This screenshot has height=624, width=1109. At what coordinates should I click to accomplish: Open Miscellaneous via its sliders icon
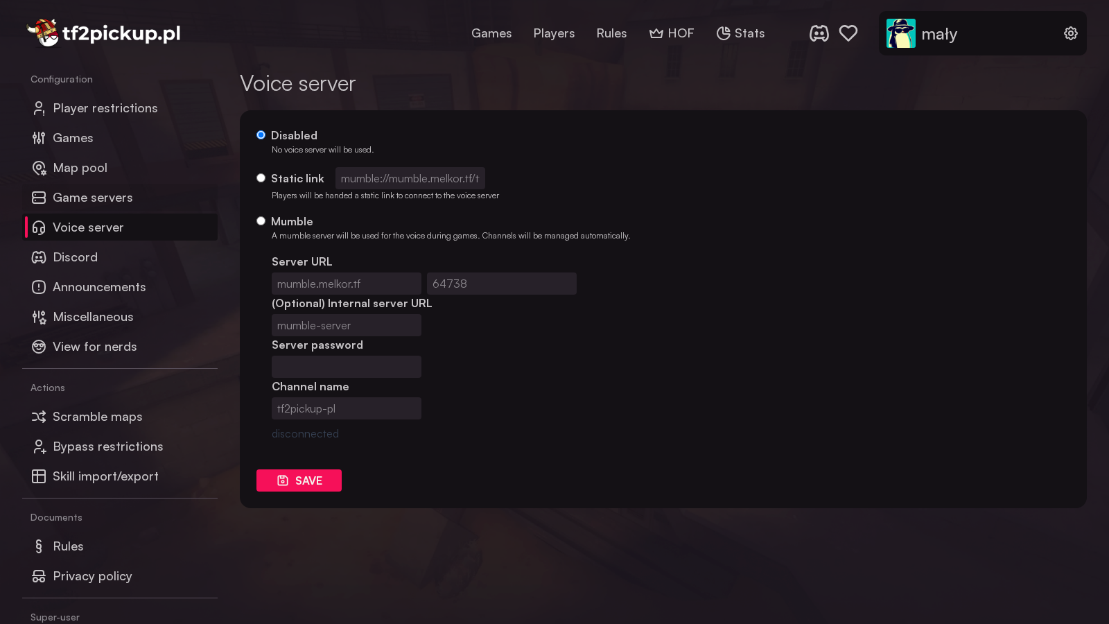click(x=39, y=316)
